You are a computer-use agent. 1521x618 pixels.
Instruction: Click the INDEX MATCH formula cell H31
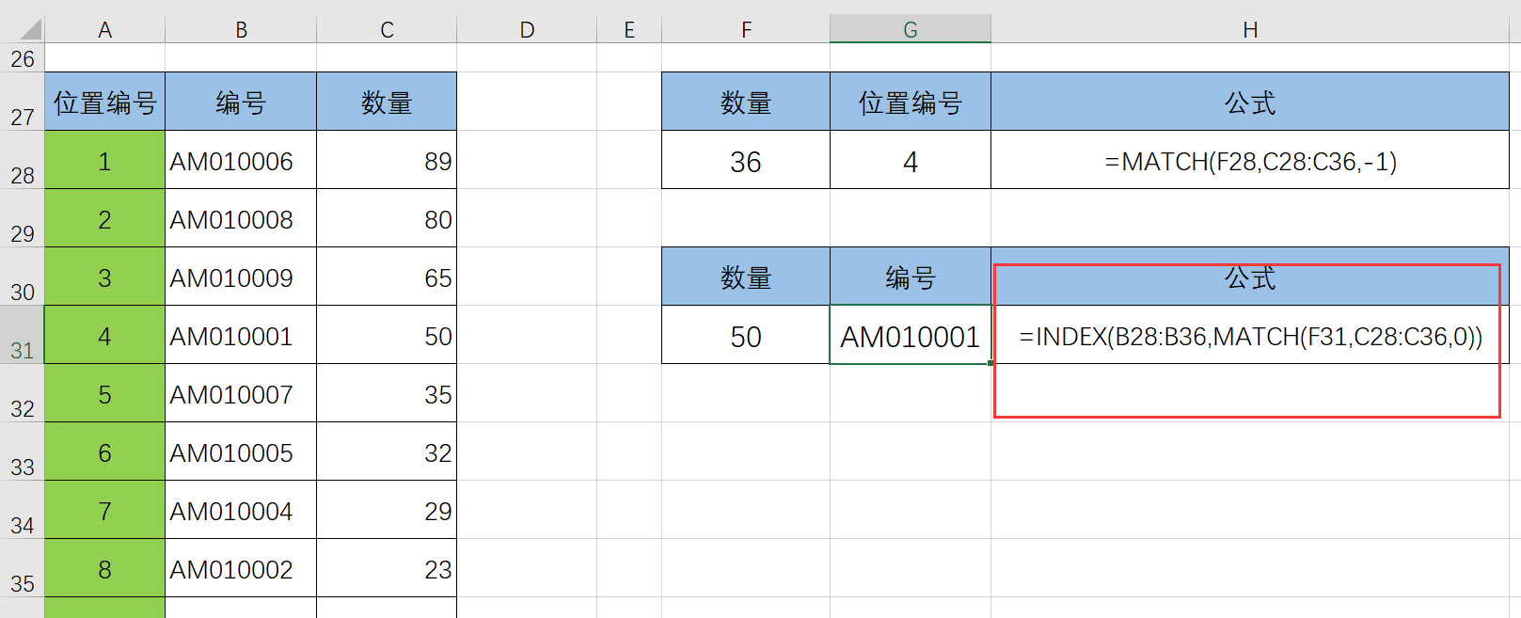tap(1250, 335)
